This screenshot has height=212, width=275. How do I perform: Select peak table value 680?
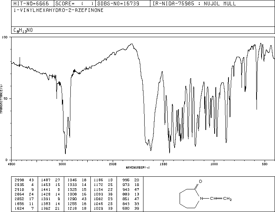tap(126, 208)
